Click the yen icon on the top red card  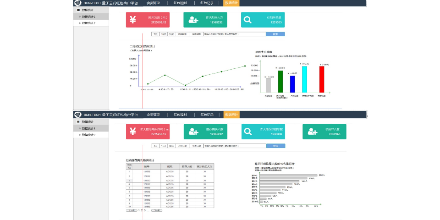(x=133, y=20)
